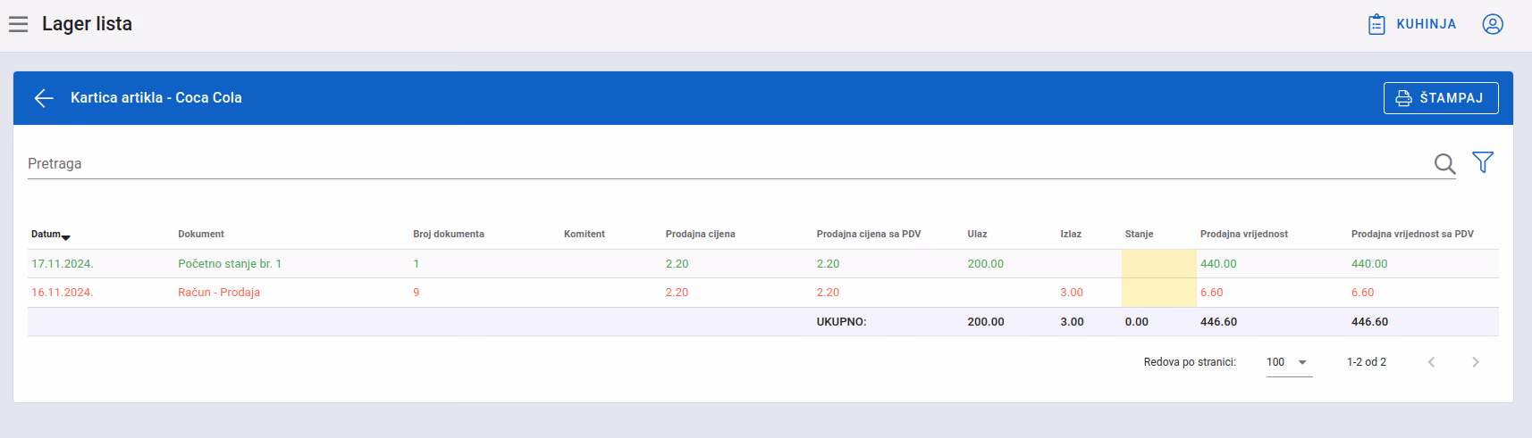Expand the rows per page dropdown
The width and height of the screenshot is (1532, 438).
click(1290, 362)
